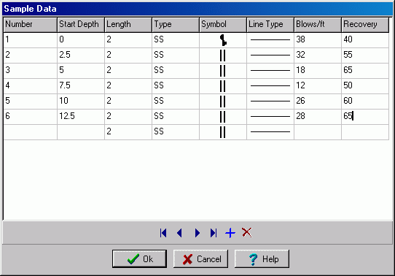Click the Number column header
This screenshot has height=276, width=395.
coord(30,25)
